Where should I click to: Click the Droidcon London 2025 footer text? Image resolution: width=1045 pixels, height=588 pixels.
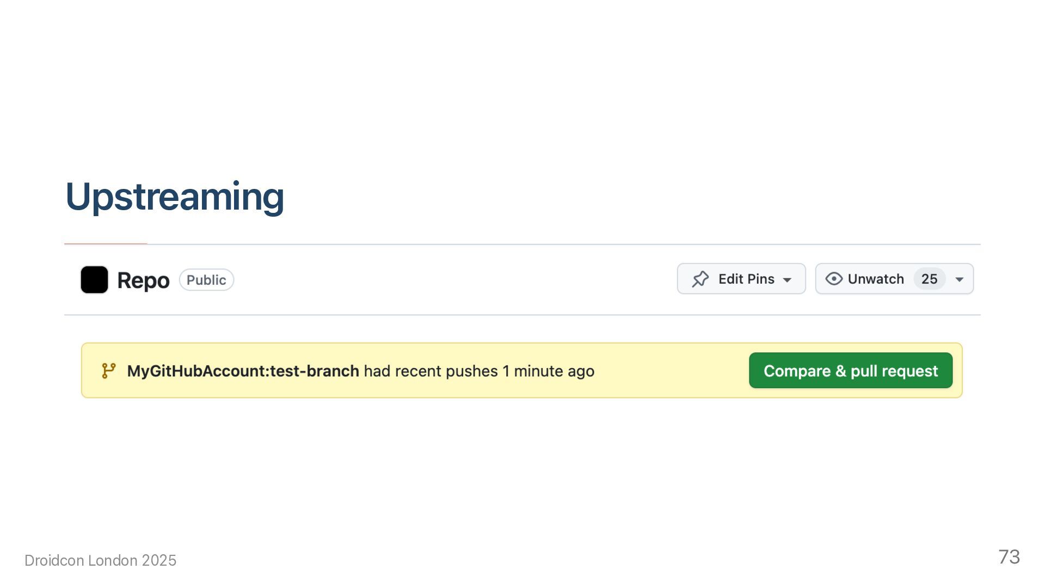point(101,561)
